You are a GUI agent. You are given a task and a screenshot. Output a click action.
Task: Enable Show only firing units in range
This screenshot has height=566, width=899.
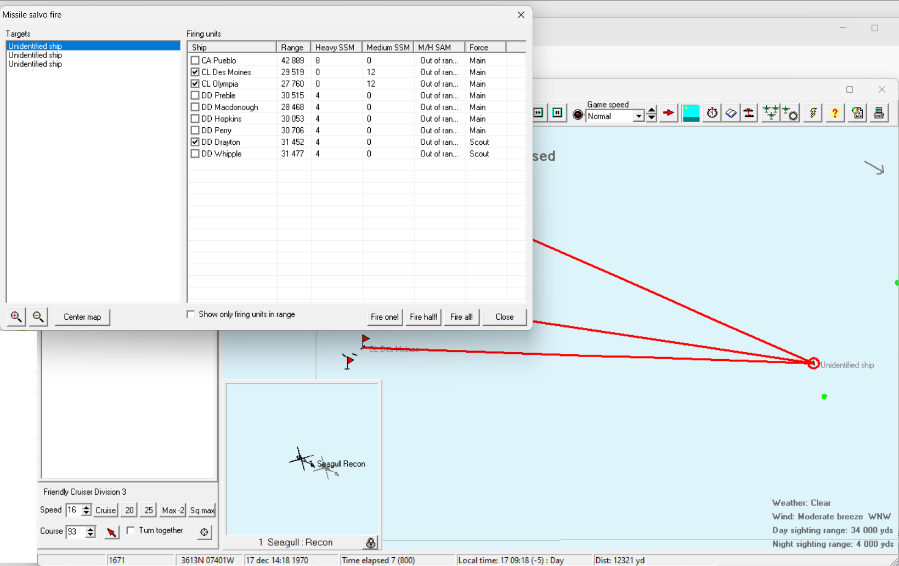click(191, 314)
